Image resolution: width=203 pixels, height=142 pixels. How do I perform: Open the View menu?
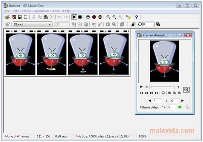coord(56,11)
